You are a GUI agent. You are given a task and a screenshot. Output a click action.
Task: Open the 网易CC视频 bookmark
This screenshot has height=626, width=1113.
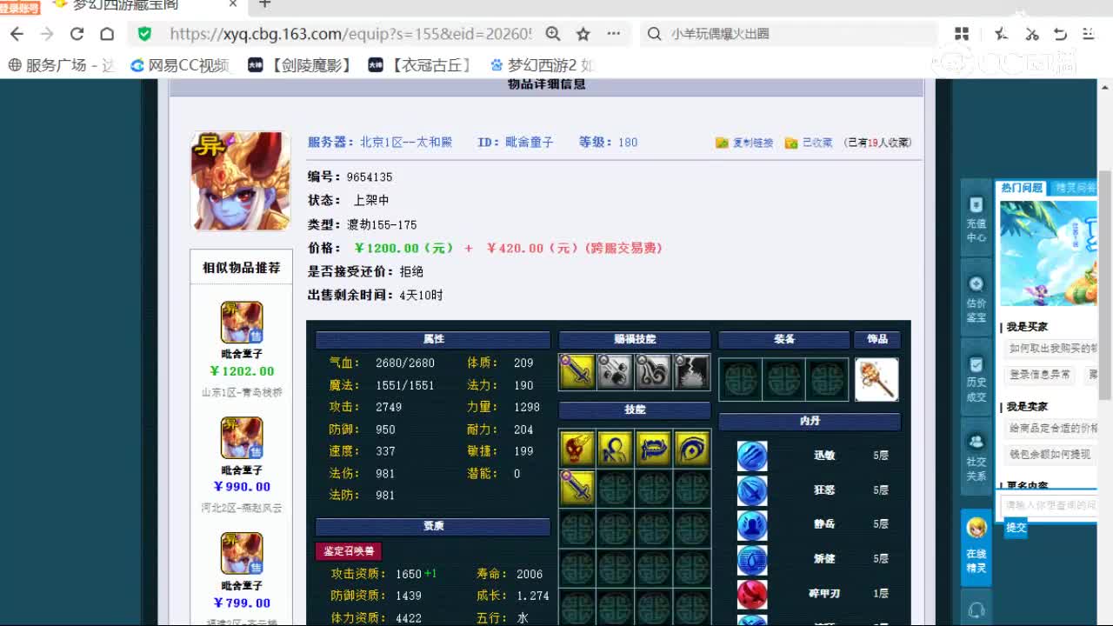180,65
